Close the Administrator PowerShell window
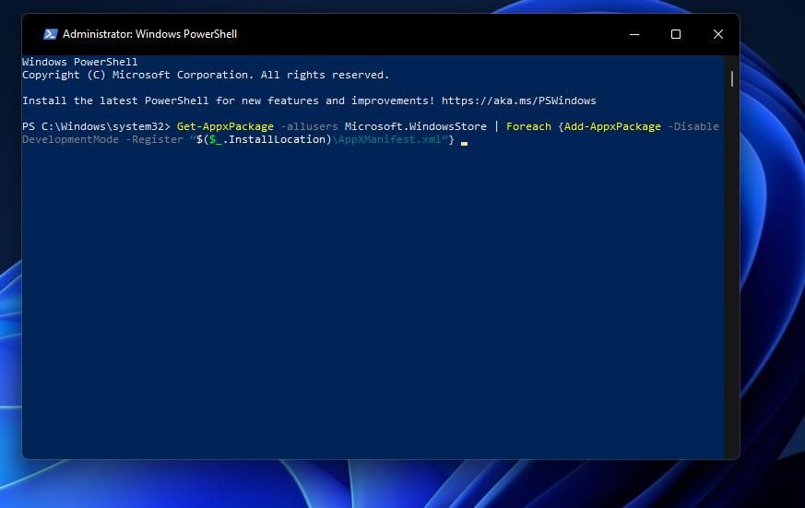The height and width of the screenshot is (508, 805). tap(717, 34)
